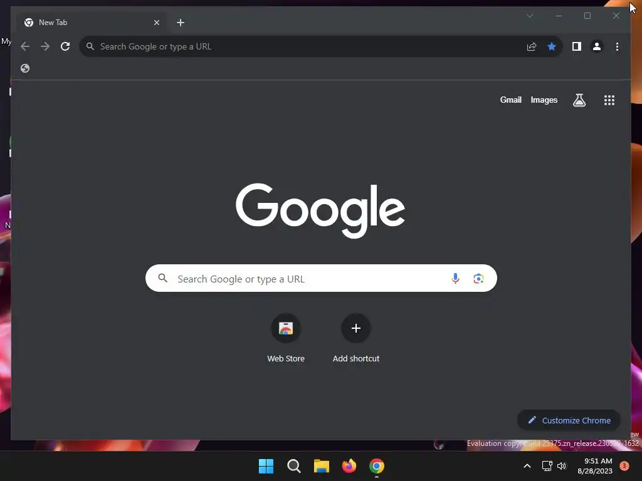Minimize the Chrome window
The width and height of the screenshot is (642, 481).
[559, 16]
